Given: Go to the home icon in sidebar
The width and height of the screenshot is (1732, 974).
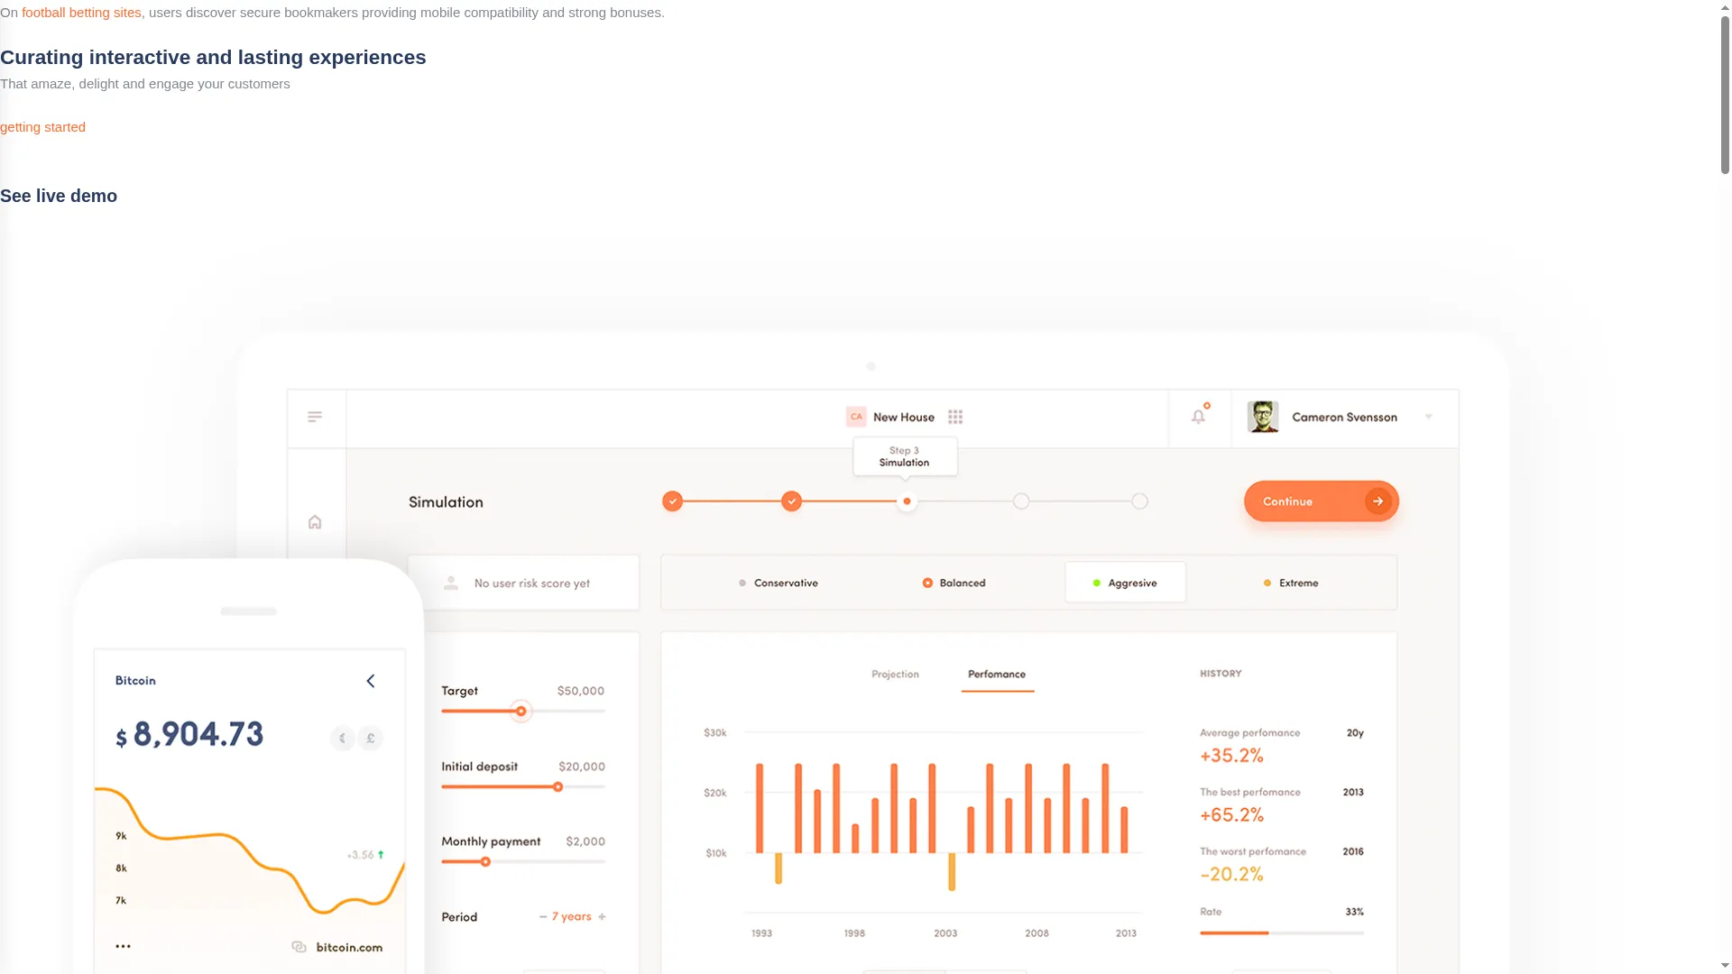Looking at the screenshot, I should pyautogui.click(x=315, y=522).
